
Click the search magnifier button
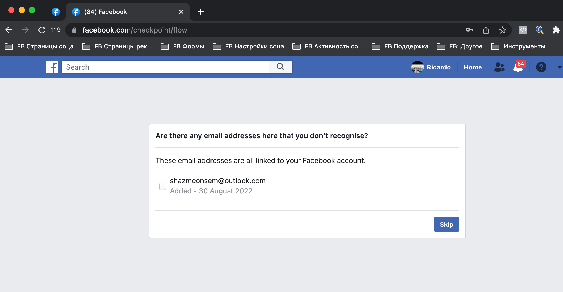[280, 67]
